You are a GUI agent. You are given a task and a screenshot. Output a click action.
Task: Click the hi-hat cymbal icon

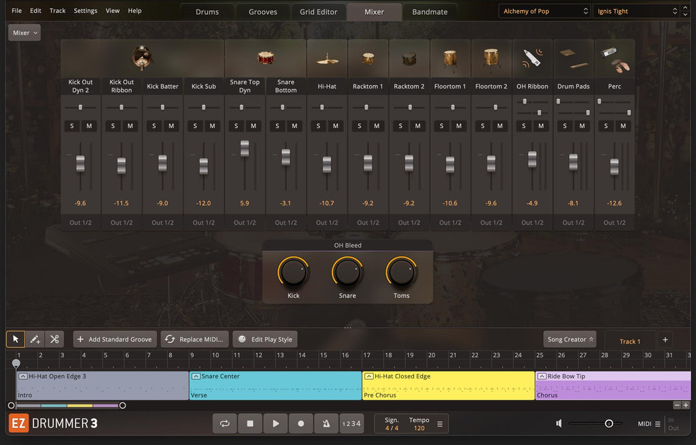tap(327, 59)
